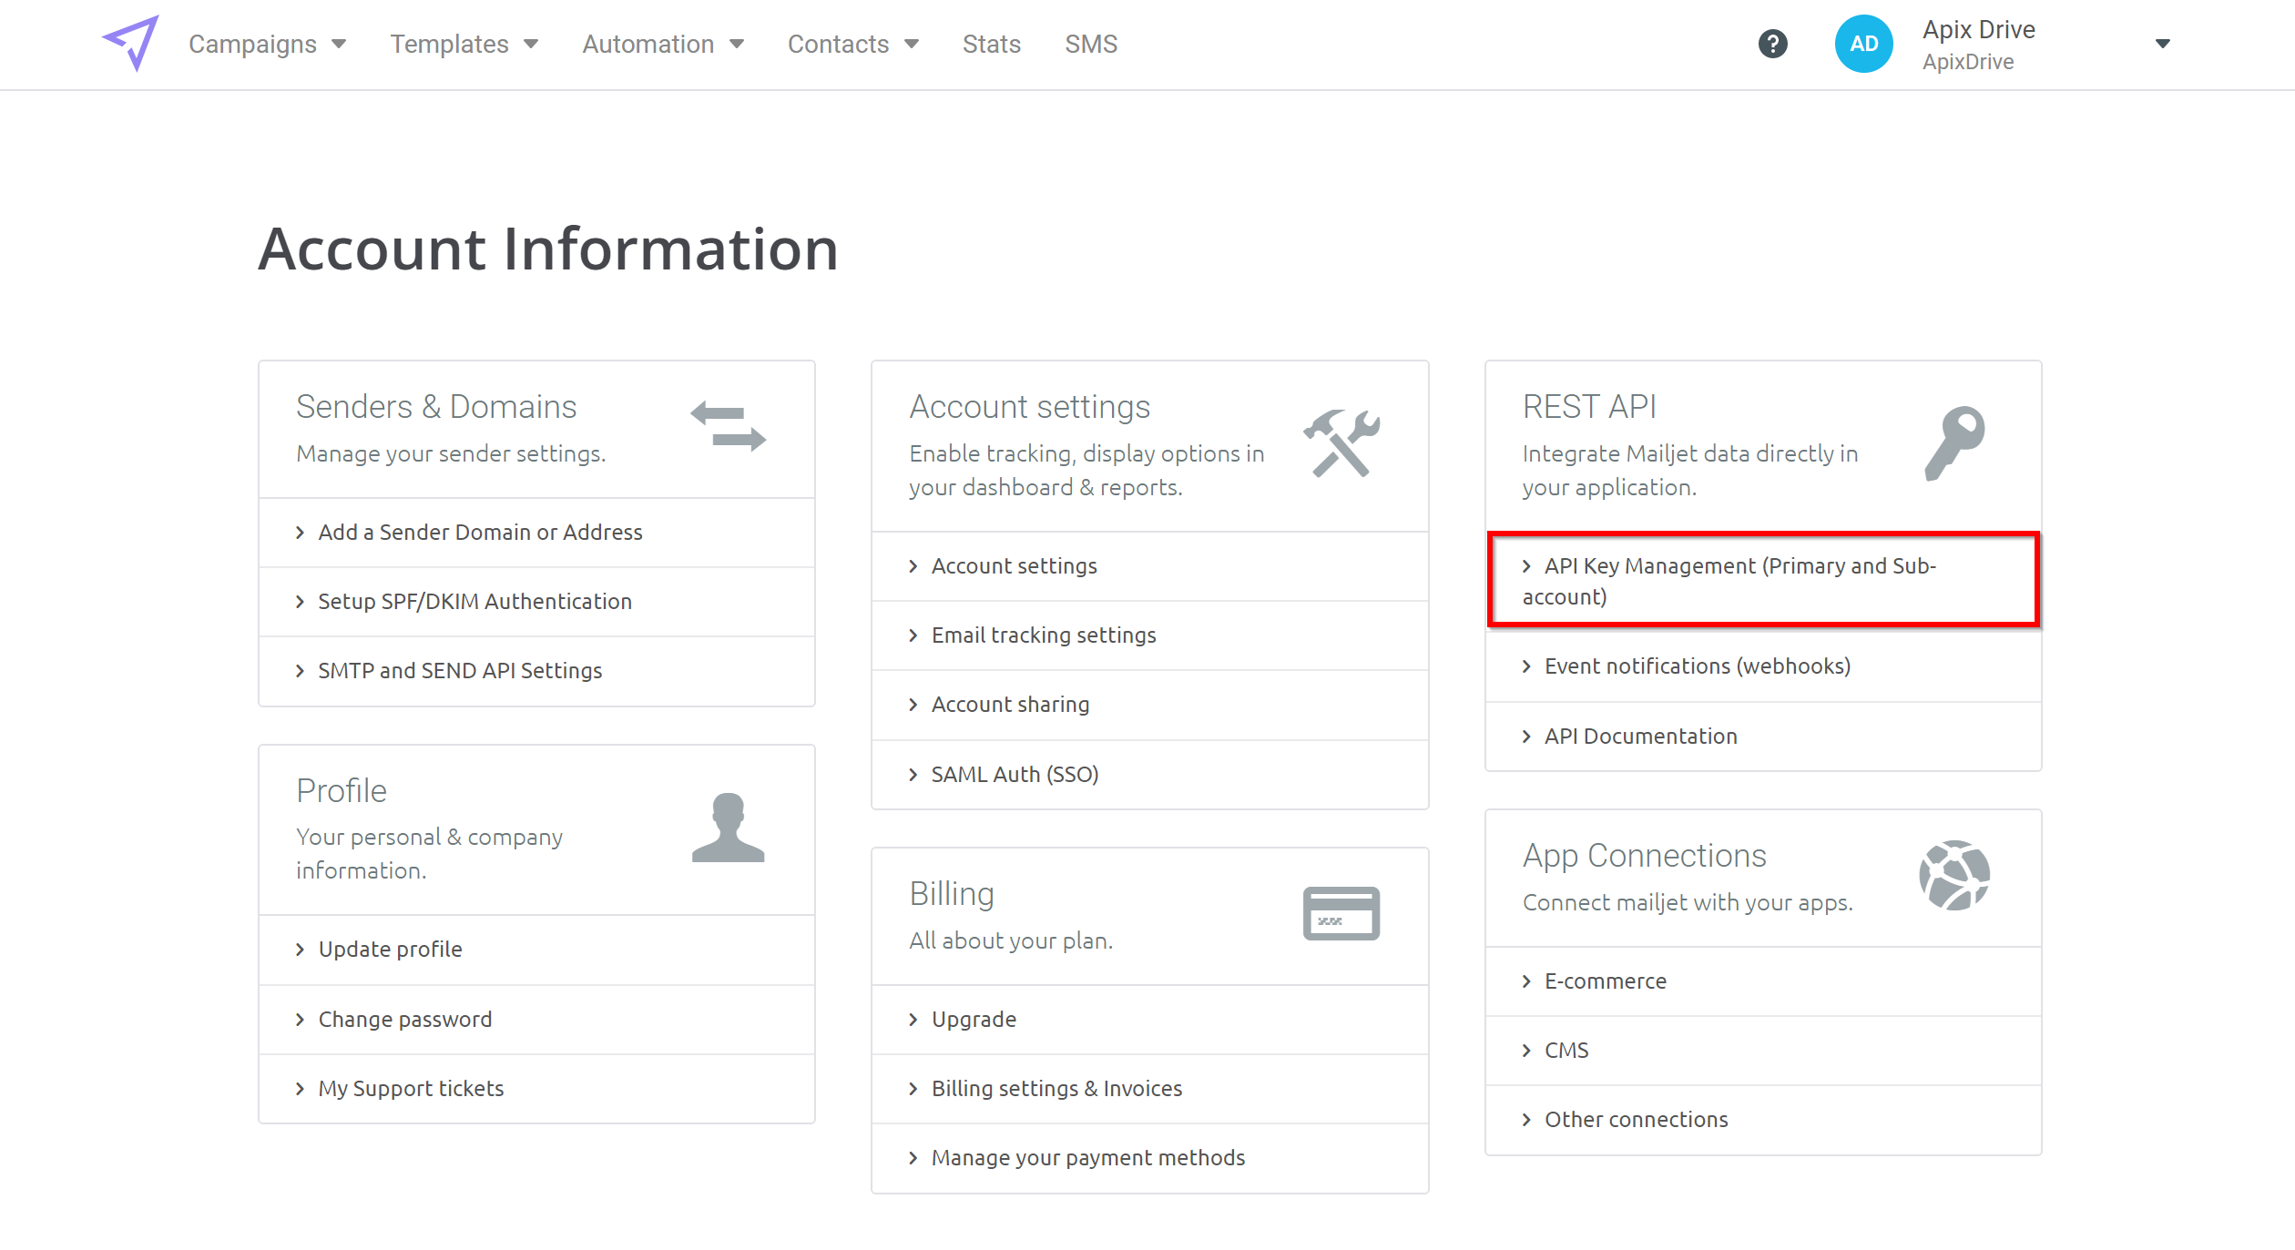This screenshot has height=1250, width=2295.
Task: Click the Account settings wrench icon
Action: point(1341,442)
